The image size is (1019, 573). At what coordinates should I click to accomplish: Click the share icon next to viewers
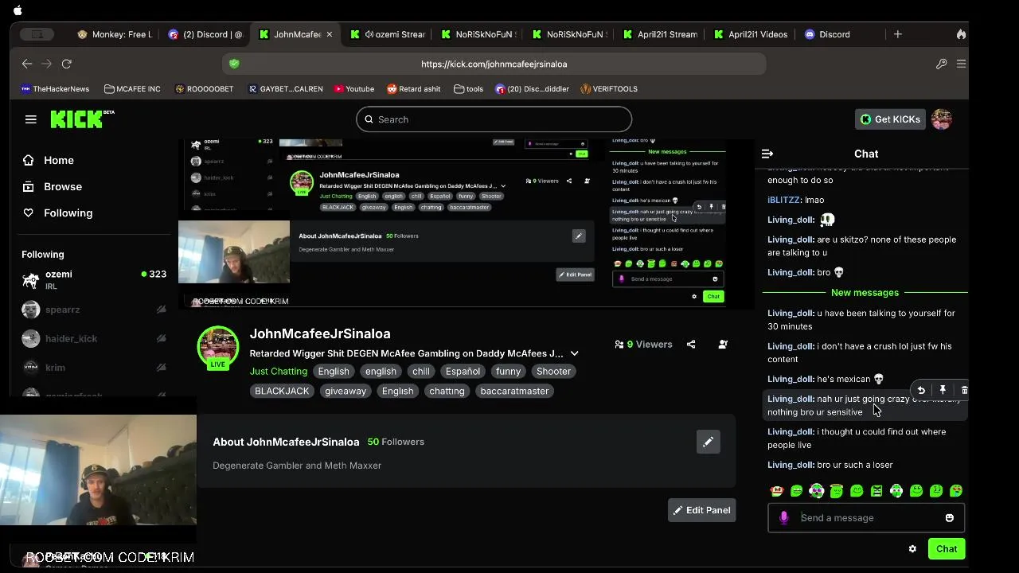coord(691,345)
